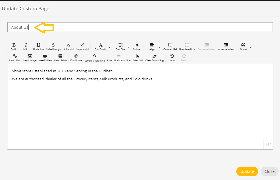Apply Bold formatting

click(14, 47)
